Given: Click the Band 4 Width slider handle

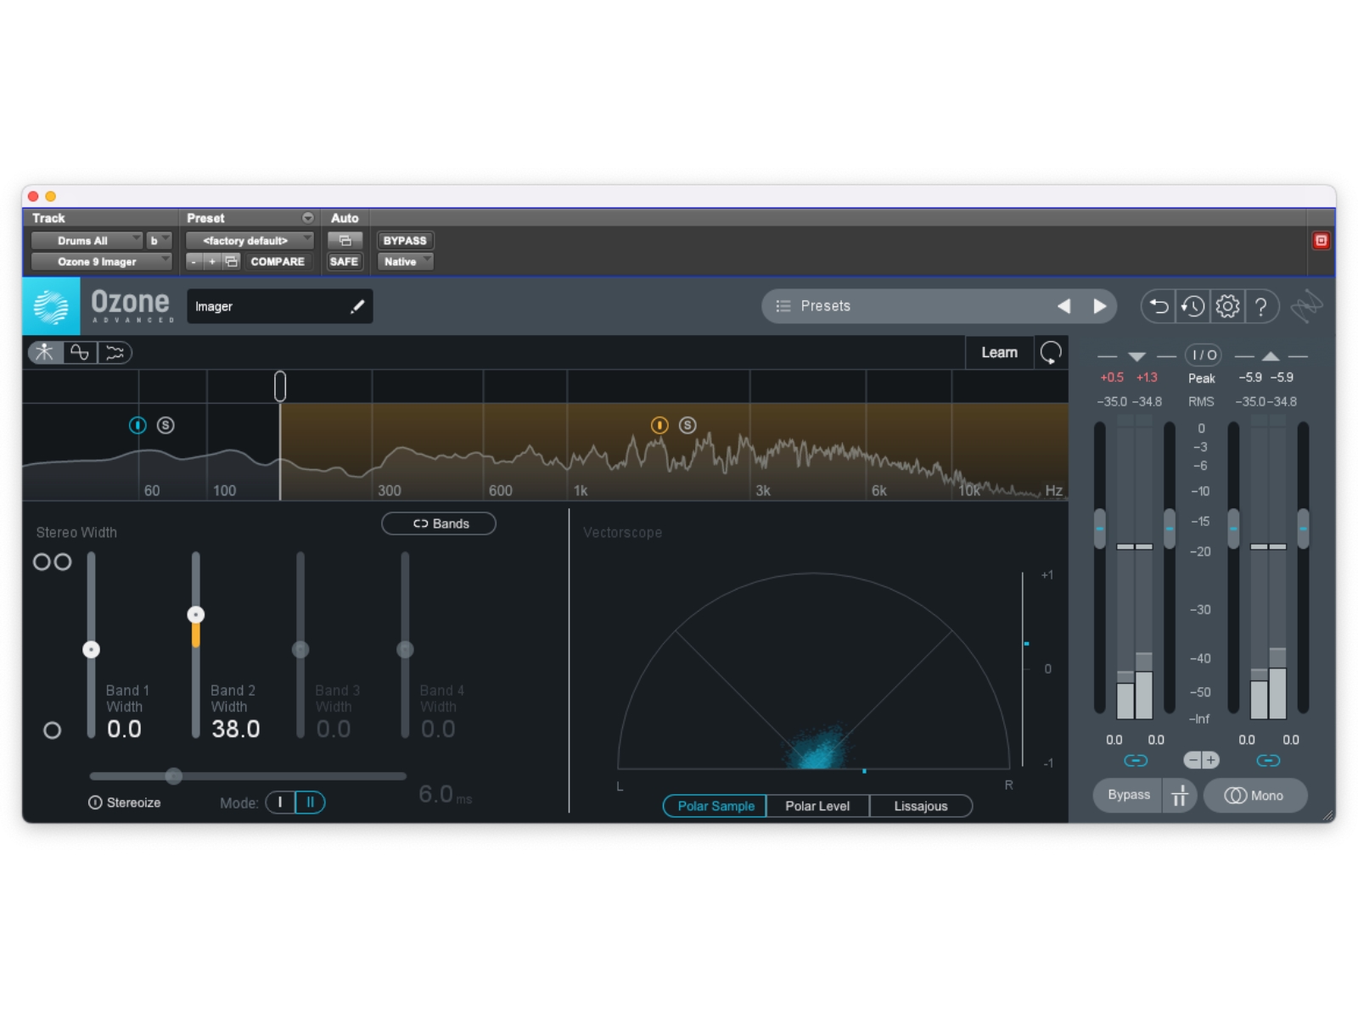Looking at the screenshot, I should (405, 650).
